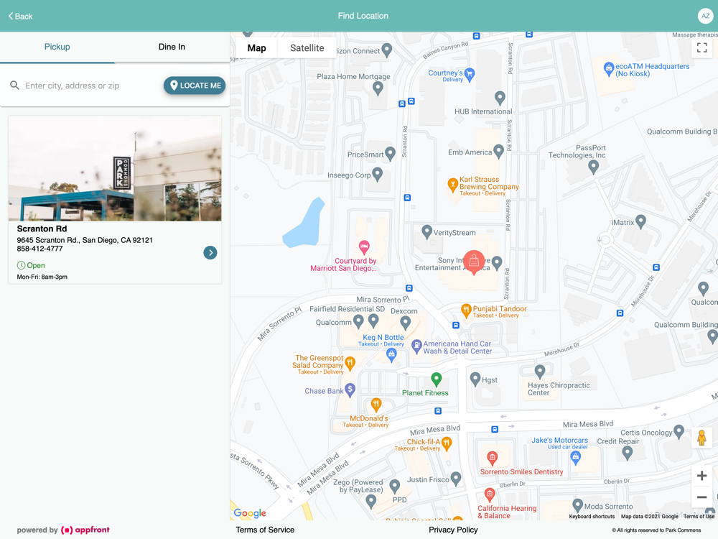Select the Satellite view tab
718x539 pixels.
[307, 47]
